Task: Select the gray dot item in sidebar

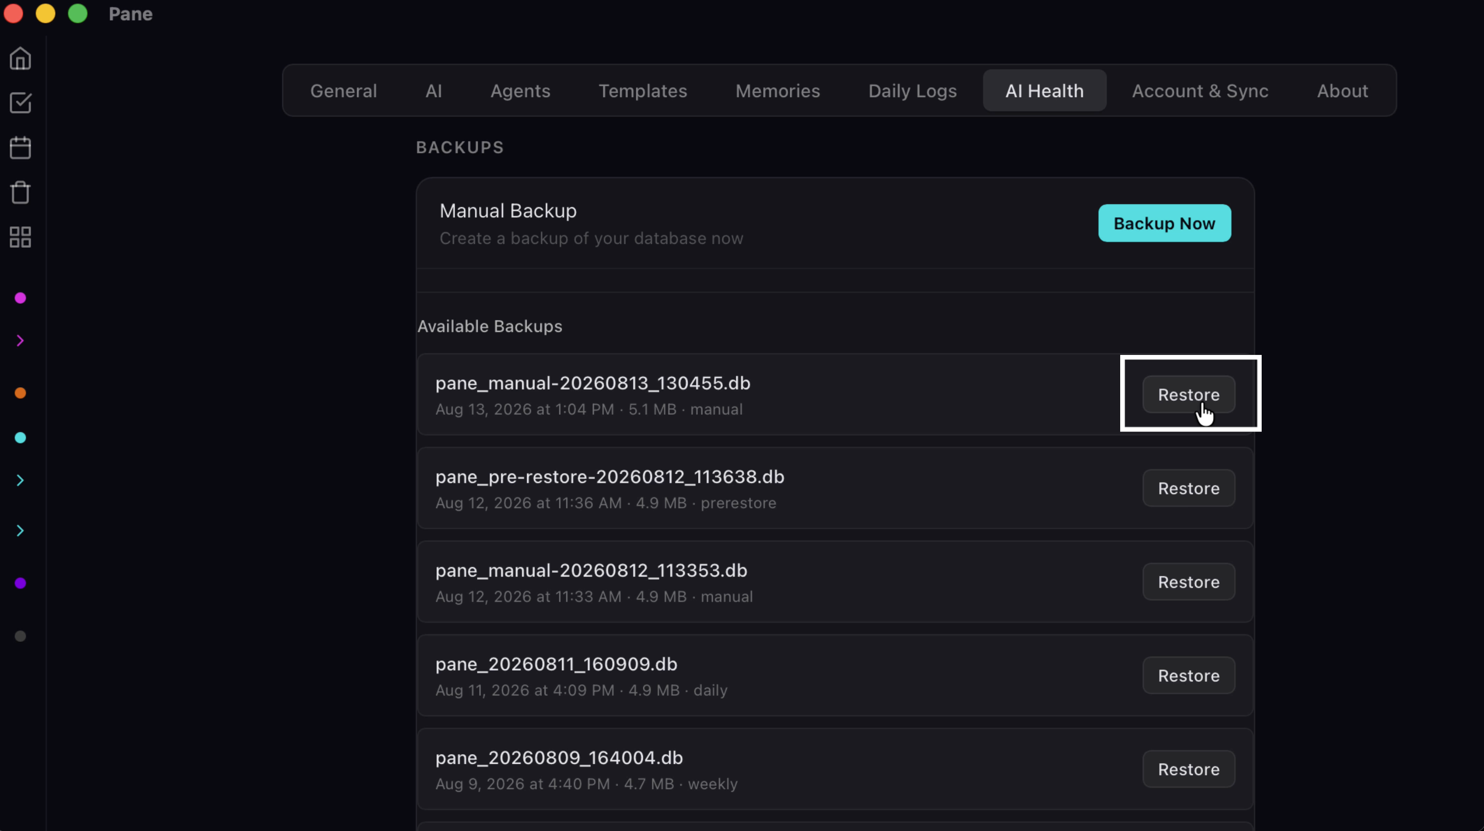Action: tap(20, 636)
